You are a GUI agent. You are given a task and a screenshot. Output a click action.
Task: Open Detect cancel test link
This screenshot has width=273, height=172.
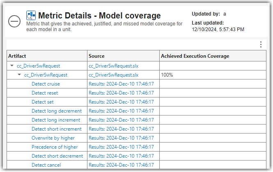(46, 165)
